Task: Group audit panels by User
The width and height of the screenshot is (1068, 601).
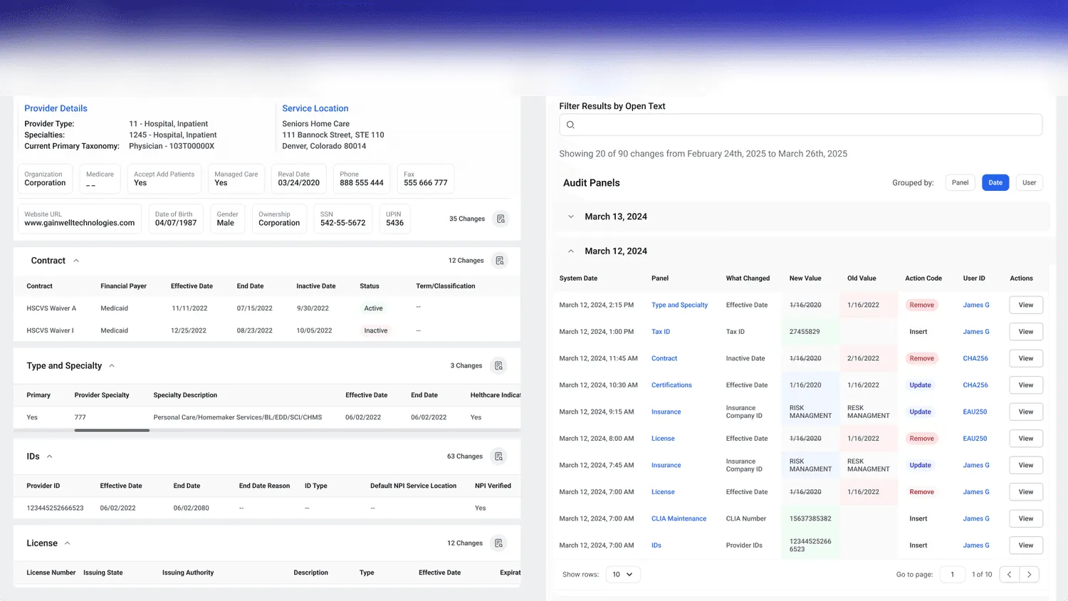Action: coord(1029,182)
